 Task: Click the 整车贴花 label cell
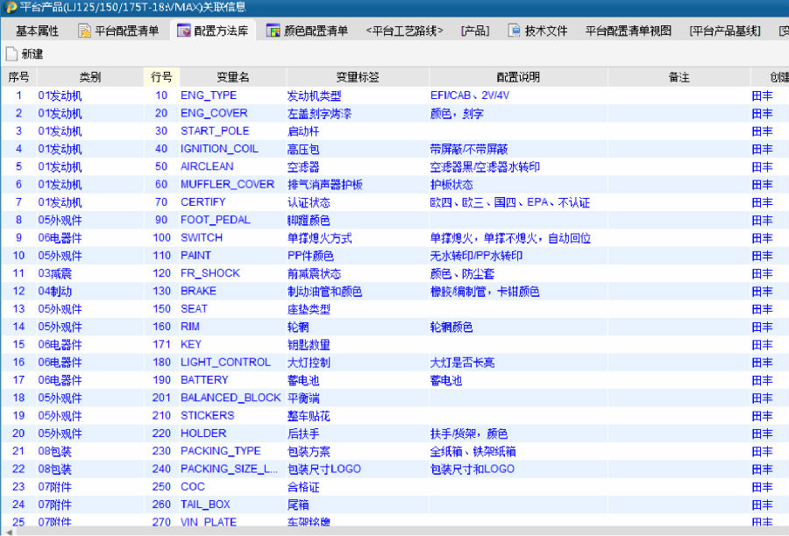[358, 416]
